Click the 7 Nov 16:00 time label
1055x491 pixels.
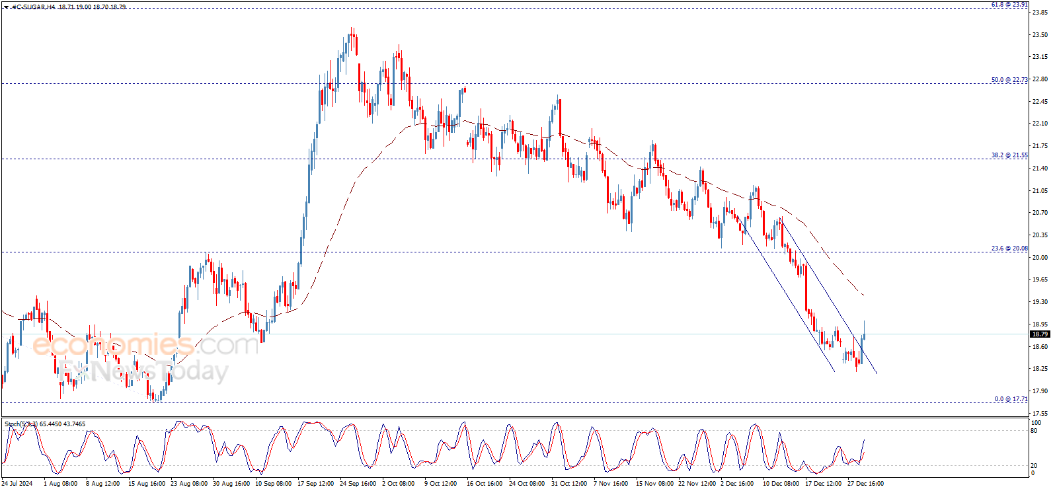click(x=611, y=484)
